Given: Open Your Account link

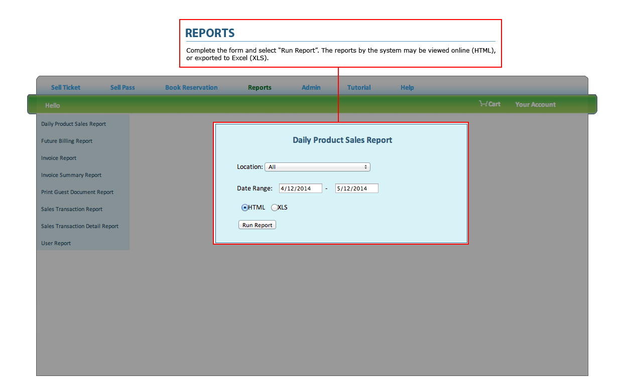Looking at the screenshot, I should click(x=535, y=104).
